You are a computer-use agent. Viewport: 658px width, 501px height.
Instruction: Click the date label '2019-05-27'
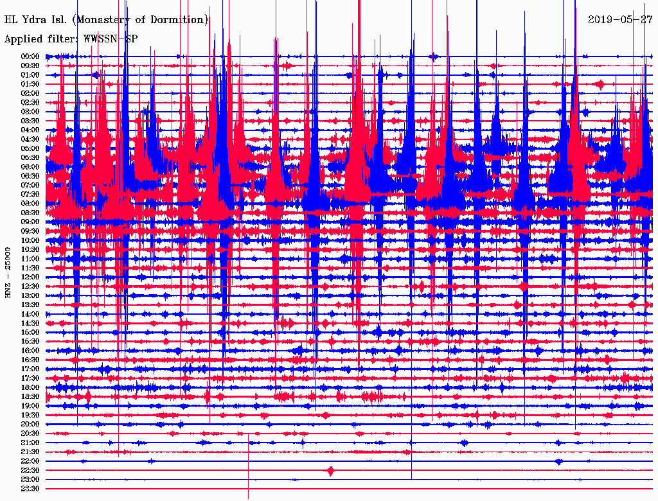coord(620,19)
